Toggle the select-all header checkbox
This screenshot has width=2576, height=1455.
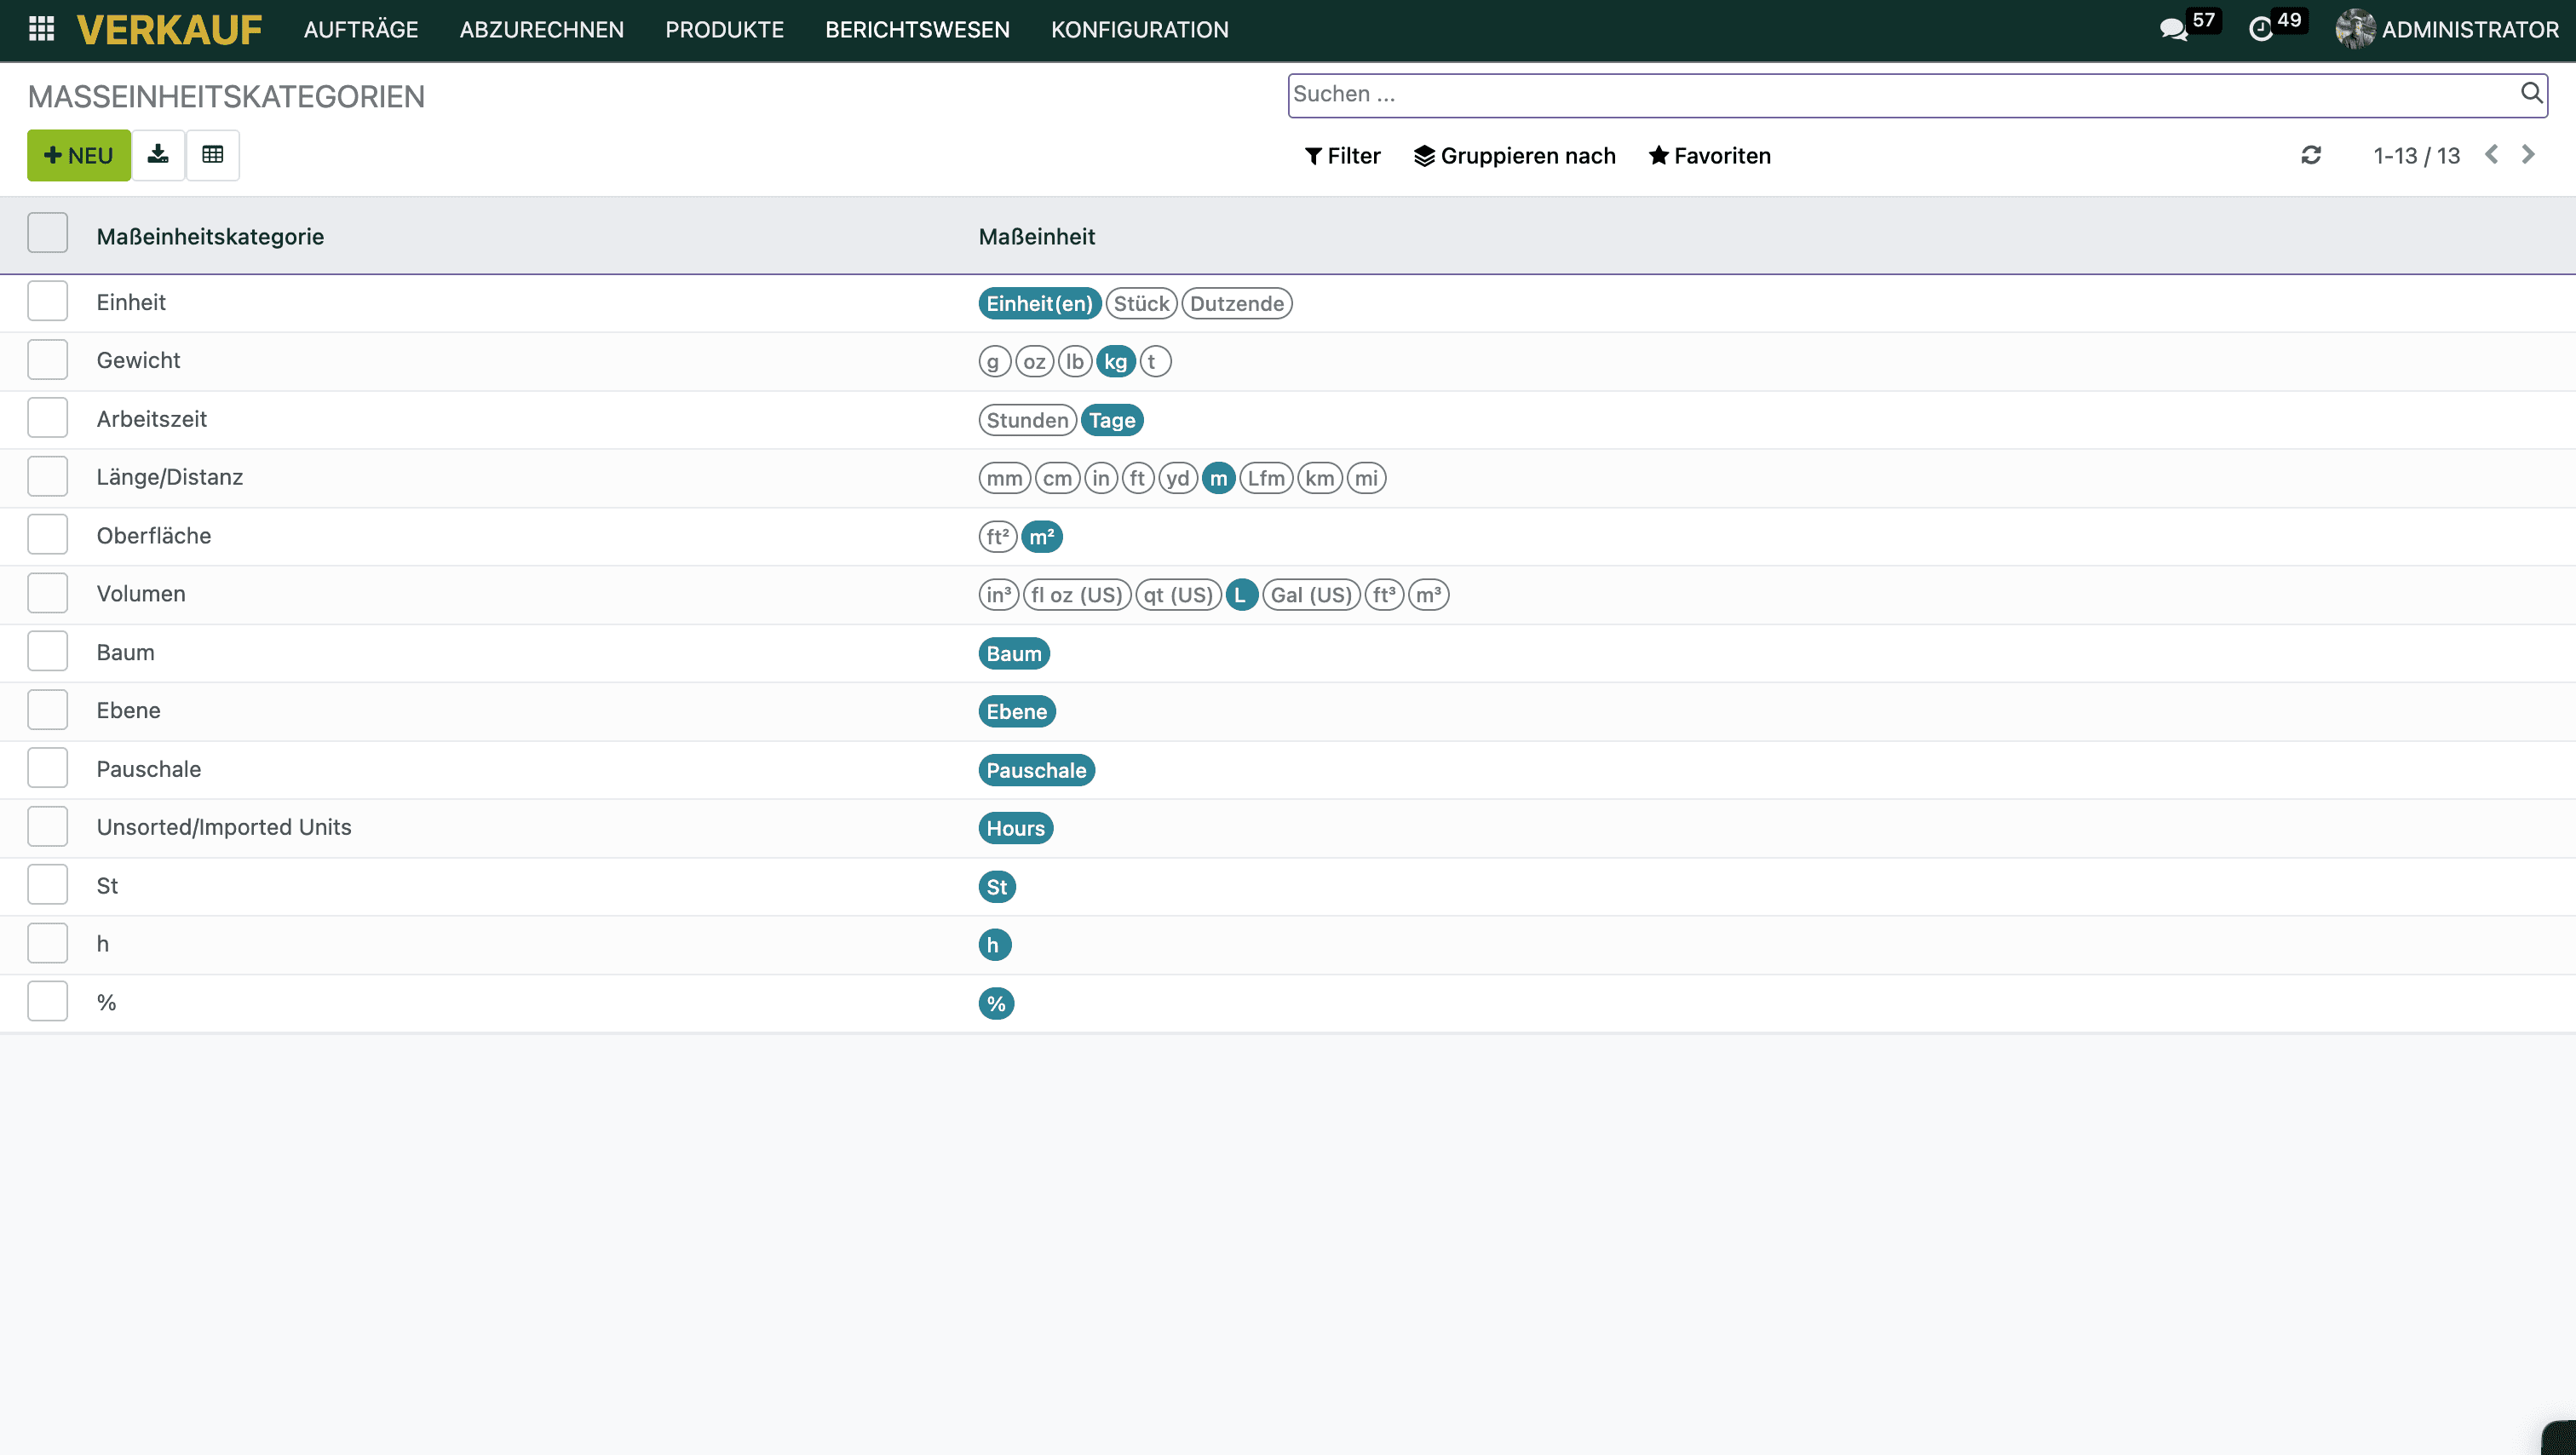(x=48, y=234)
